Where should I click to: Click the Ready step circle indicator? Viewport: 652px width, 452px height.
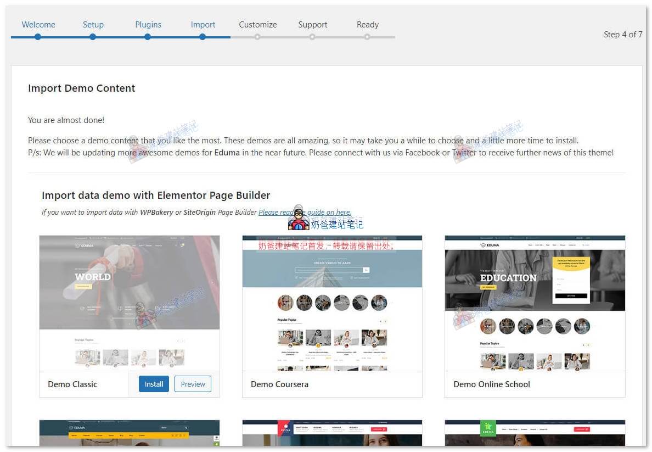click(367, 37)
